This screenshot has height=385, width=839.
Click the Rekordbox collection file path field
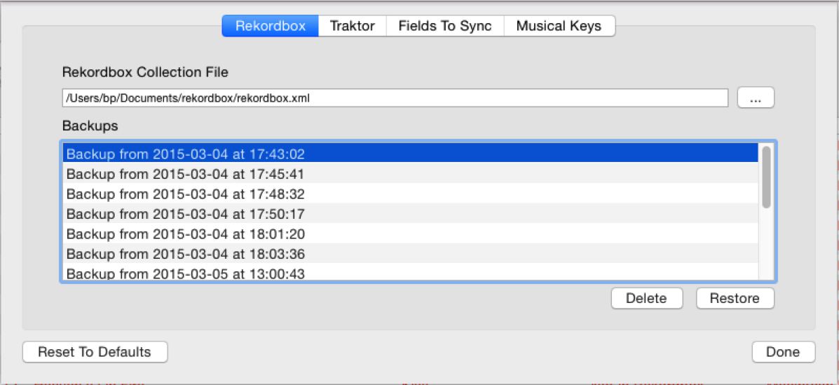(395, 98)
